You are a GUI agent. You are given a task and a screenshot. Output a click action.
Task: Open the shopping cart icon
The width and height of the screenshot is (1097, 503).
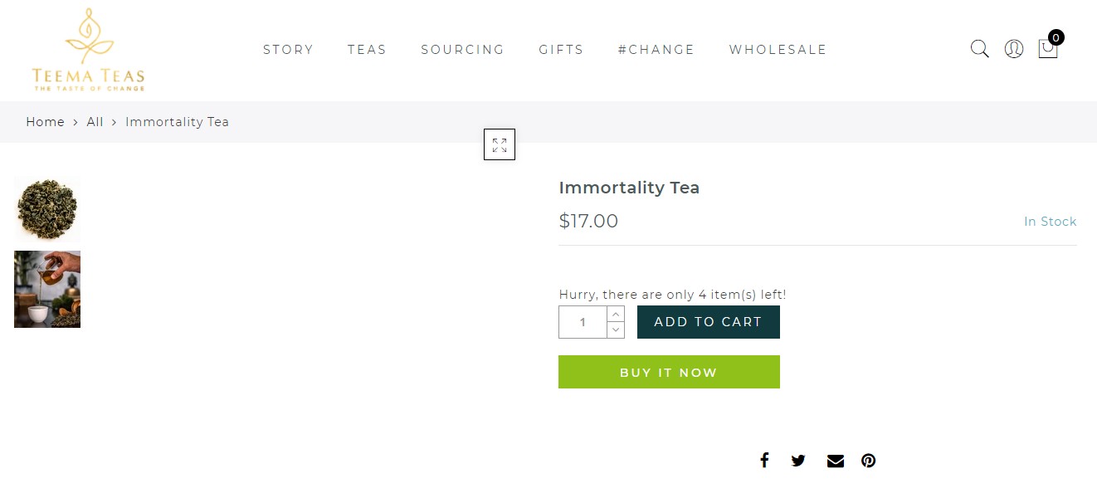point(1048,49)
